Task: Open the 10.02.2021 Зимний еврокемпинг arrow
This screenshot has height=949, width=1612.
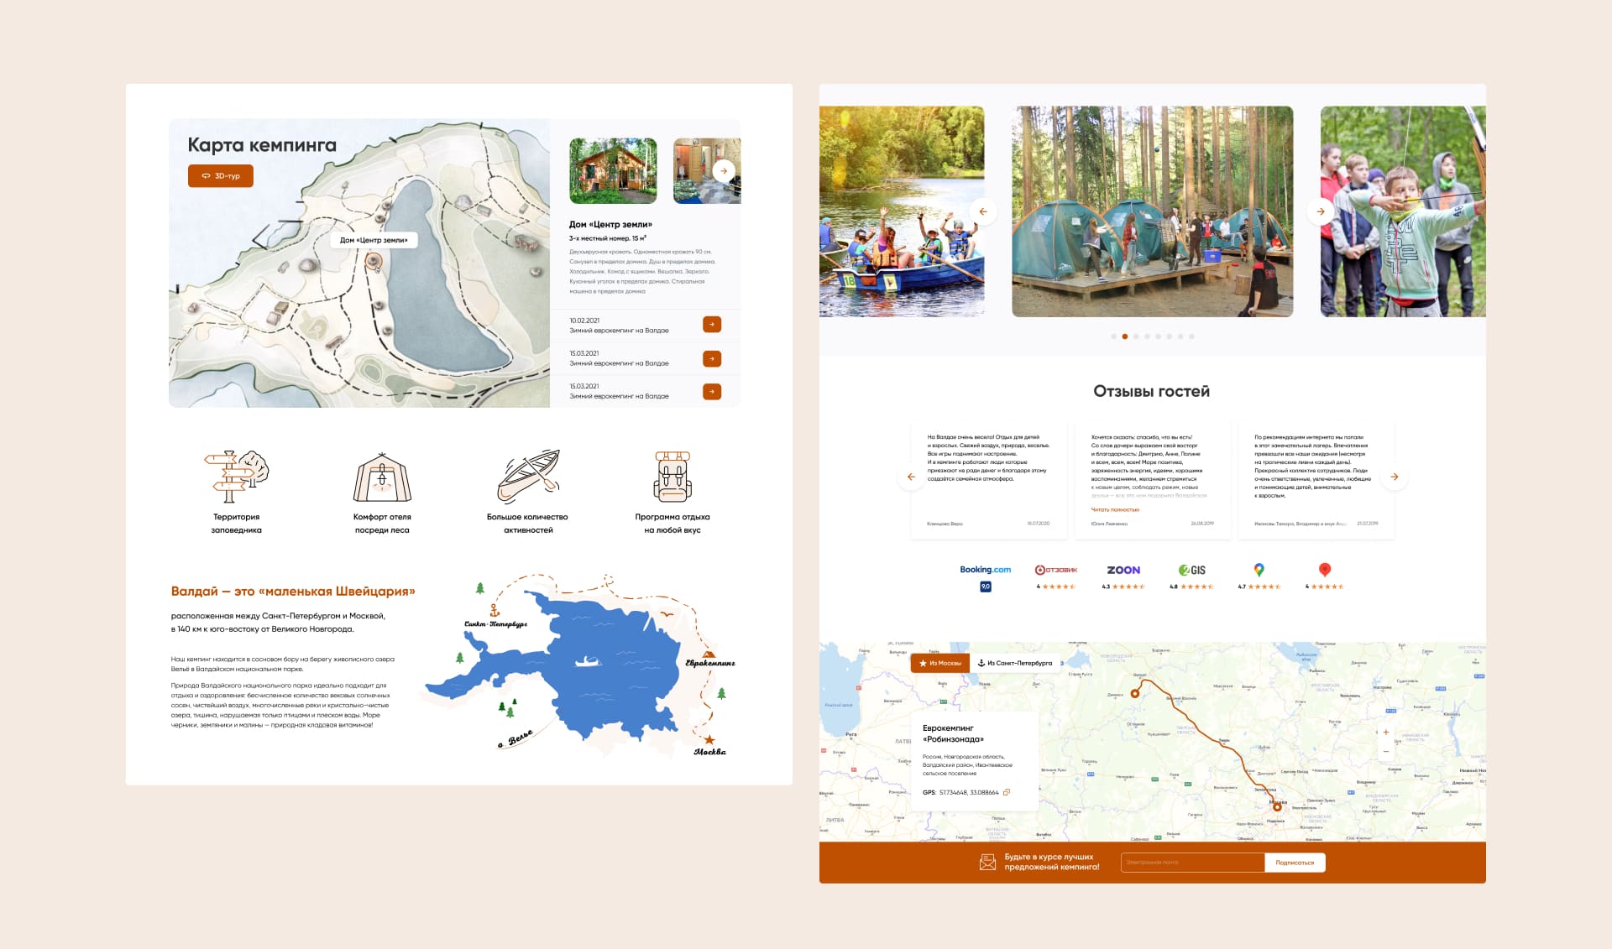Action: [711, 325]
